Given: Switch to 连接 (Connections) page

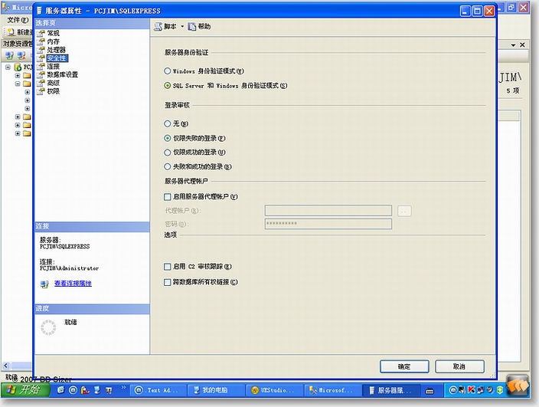Looking at the screenshot, I should click(x=52, y=67).
